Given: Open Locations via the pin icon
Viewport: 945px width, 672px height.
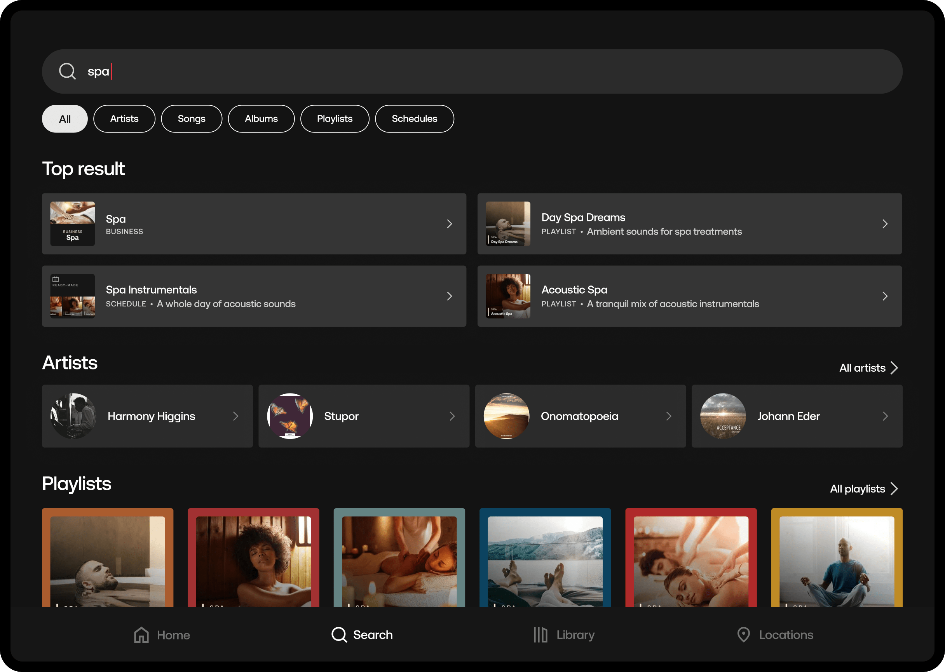Looking at the screenshot, I should click(743, 634).
